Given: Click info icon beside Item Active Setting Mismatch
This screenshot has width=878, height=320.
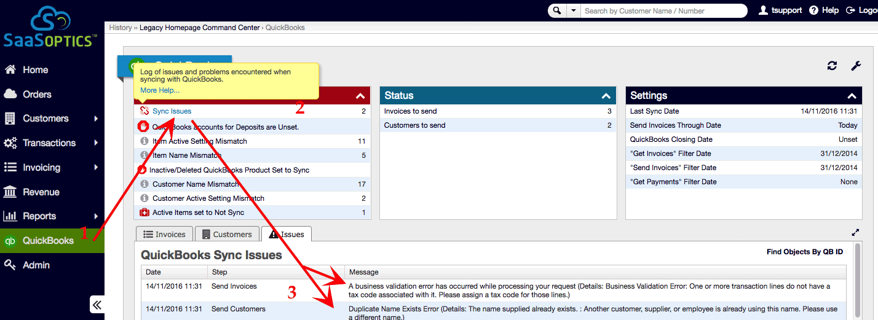Looking at the screenshot, I should 144,141.
